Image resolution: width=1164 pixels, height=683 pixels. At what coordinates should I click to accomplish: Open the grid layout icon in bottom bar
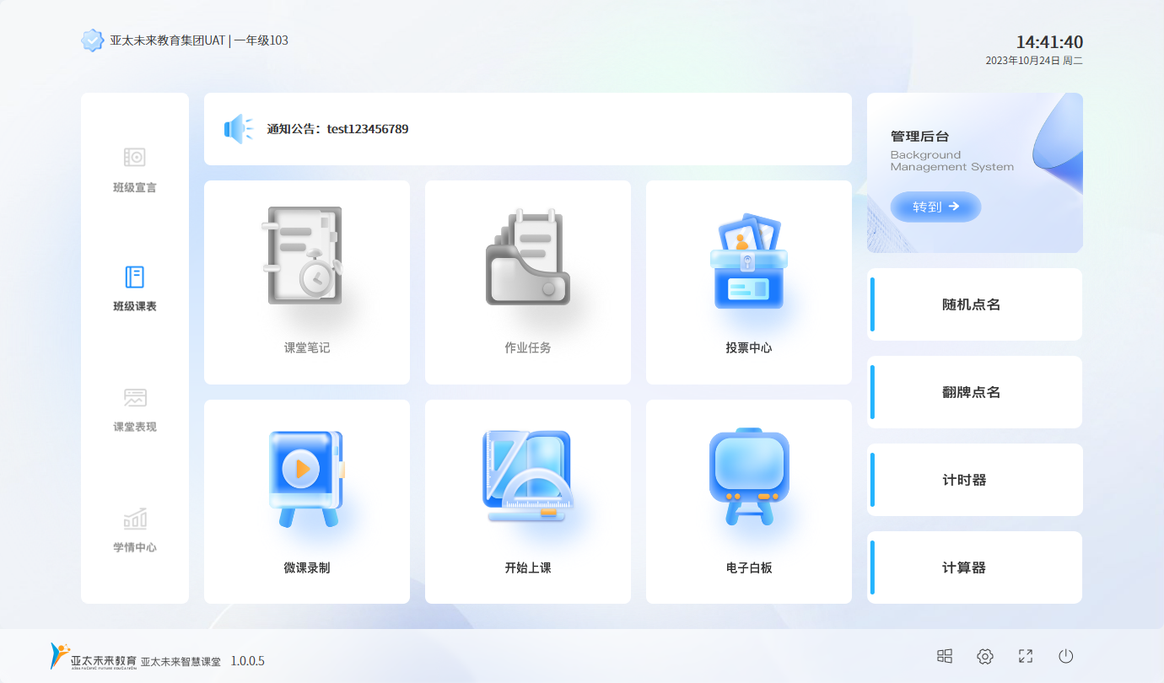(x=945, y=656)
